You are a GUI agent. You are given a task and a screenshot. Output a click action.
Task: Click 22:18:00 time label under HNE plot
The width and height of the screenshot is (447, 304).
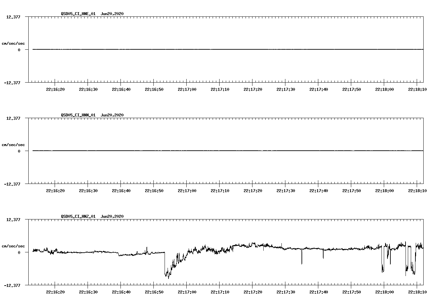[384, 89]
